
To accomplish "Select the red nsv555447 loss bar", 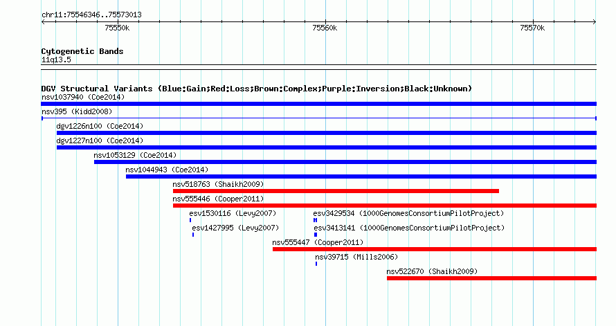I will pyautogui.click(x=435, y=249).
